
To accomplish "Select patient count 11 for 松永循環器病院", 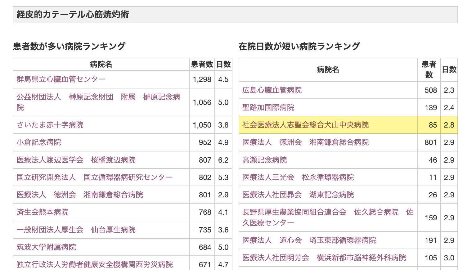I will (429, 178).
